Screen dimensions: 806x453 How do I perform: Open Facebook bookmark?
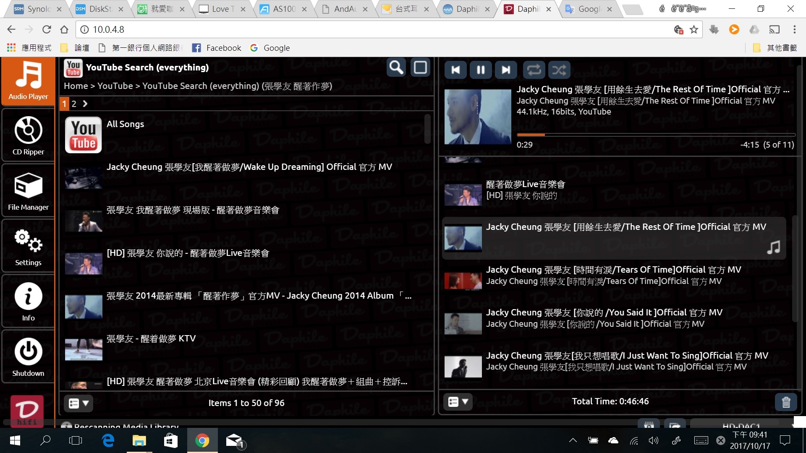click(217, 48)
